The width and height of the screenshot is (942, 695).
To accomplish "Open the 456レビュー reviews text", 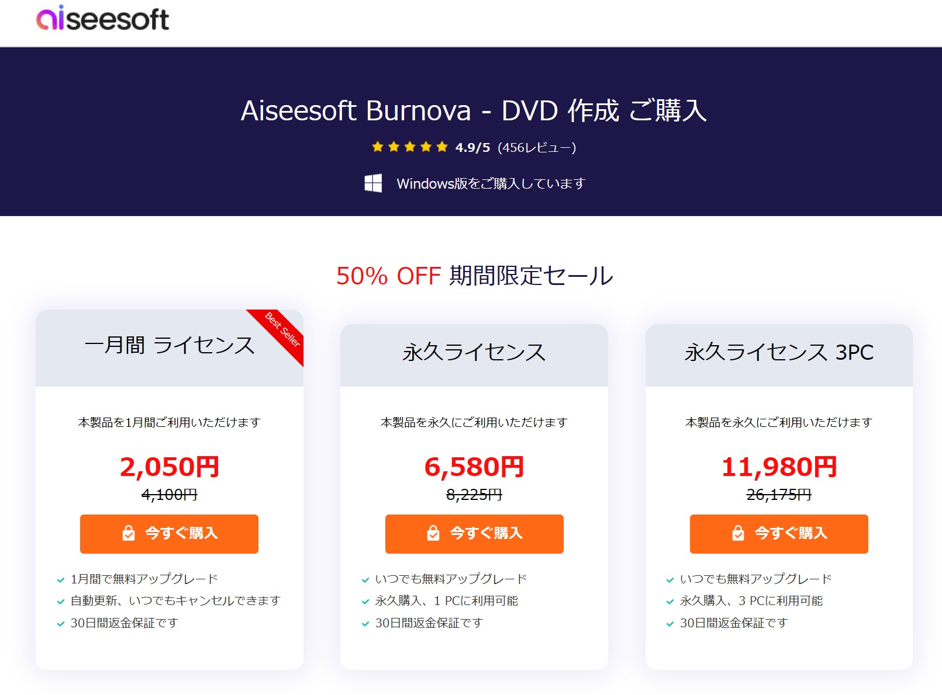I will 537,148.
